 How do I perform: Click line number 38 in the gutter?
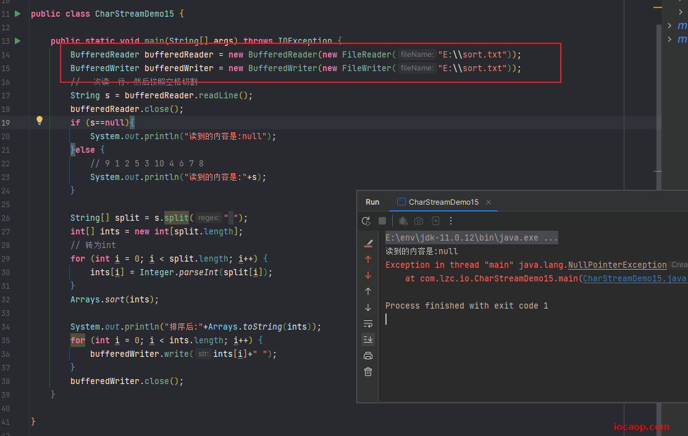6,382
